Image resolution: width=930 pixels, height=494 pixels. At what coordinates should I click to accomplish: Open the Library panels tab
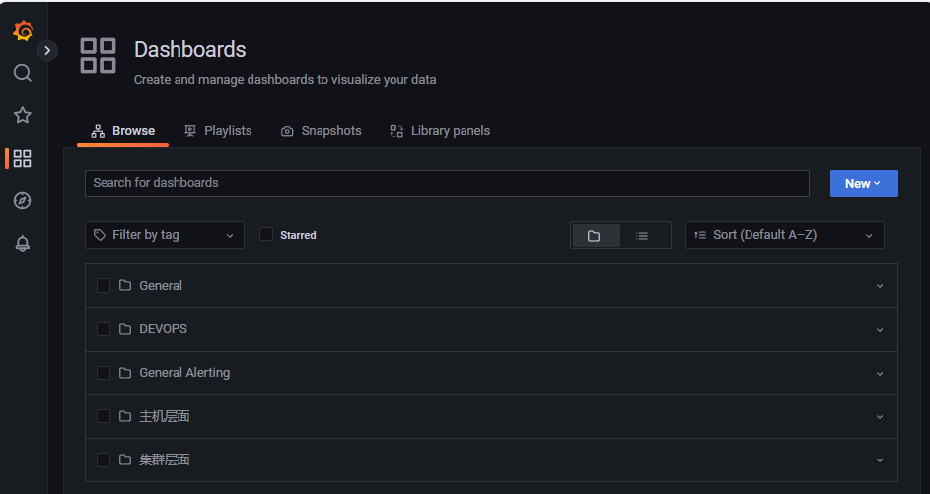pos(440,131)
